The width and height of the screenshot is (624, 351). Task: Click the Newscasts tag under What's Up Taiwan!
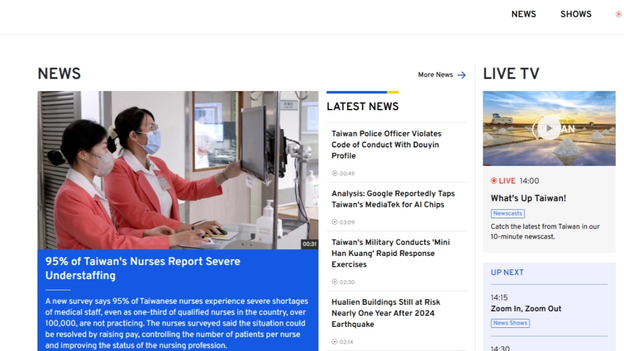[508, 213]
